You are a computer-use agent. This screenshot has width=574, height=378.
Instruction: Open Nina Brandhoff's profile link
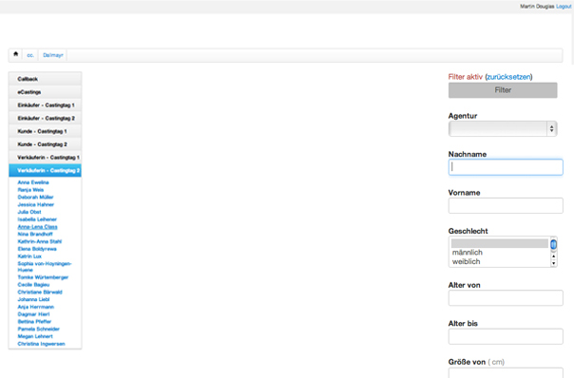point(35,234)
